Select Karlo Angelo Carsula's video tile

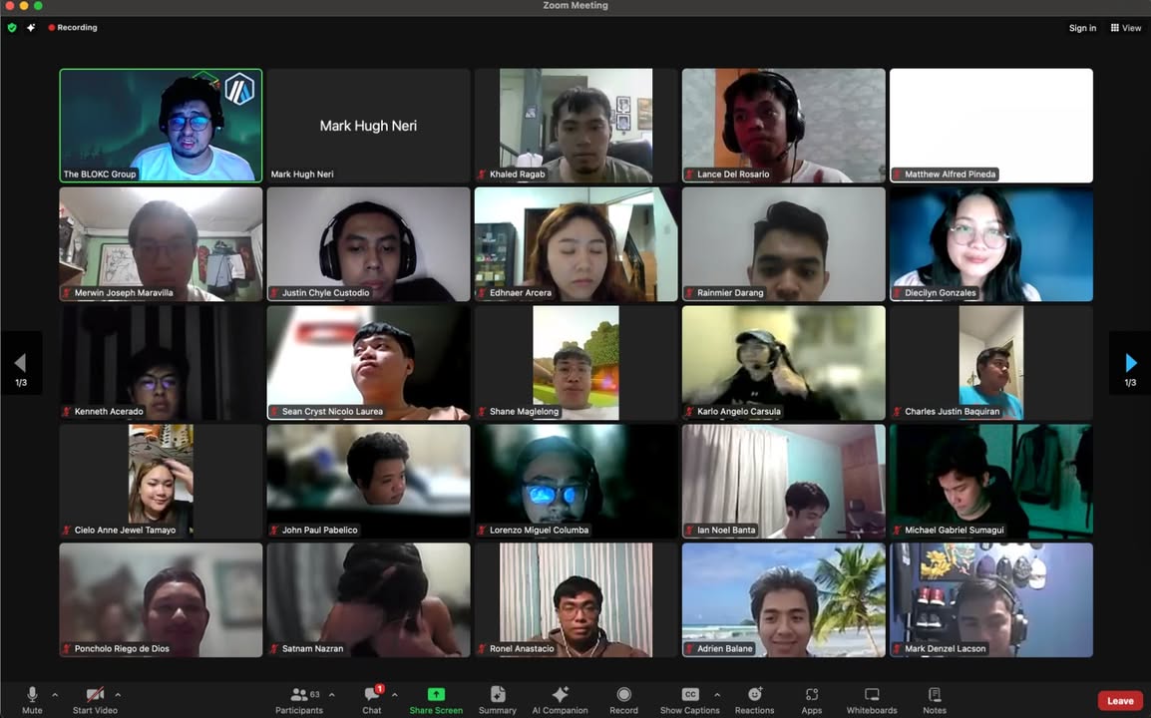tap(783, 363)
